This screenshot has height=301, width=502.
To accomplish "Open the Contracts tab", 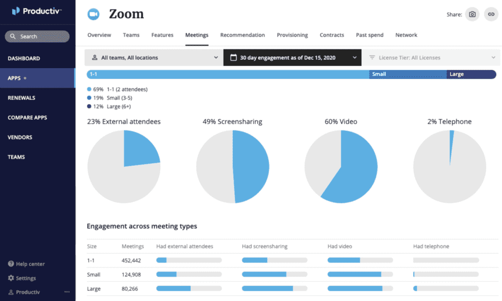I will pyautogui.click(x=332, y=35).
